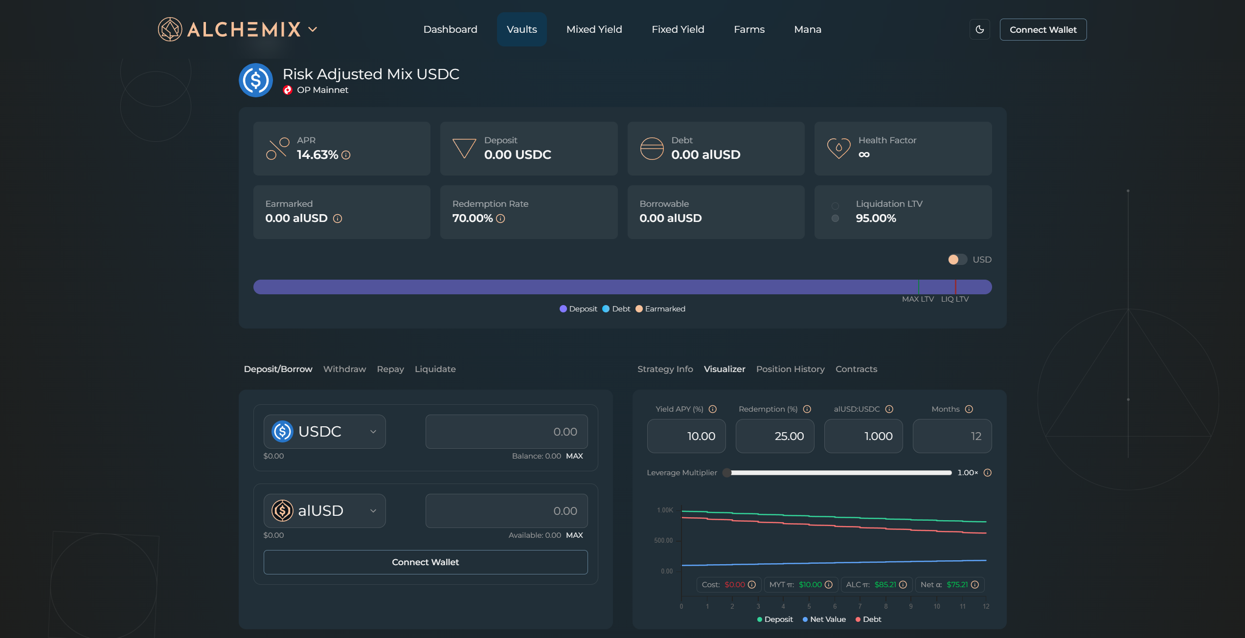Click the Alchemix logo icon

coord(170,29)
